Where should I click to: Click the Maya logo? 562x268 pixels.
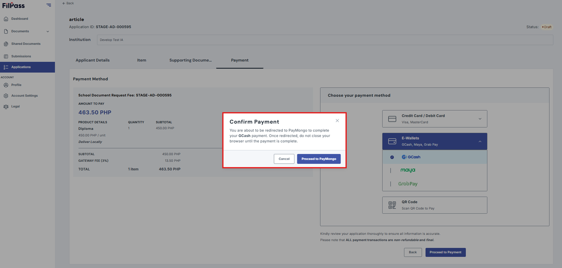pos(407,170)
